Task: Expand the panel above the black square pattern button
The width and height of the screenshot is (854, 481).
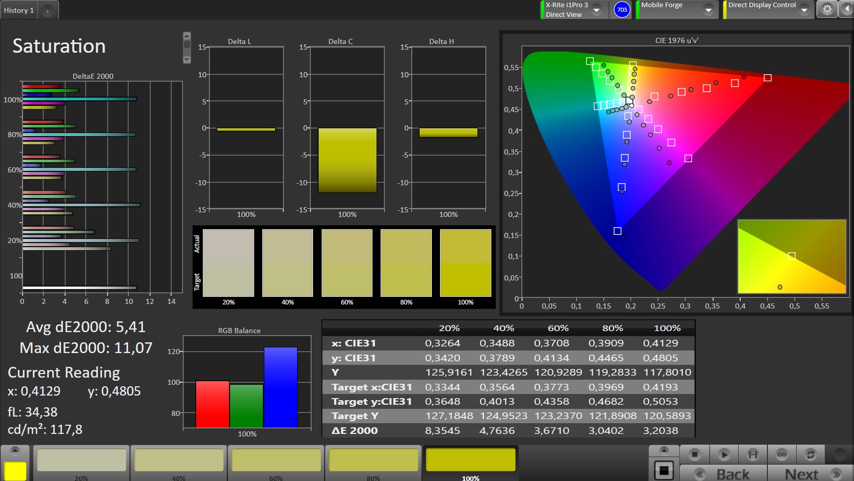Action: tap(664, 450)
